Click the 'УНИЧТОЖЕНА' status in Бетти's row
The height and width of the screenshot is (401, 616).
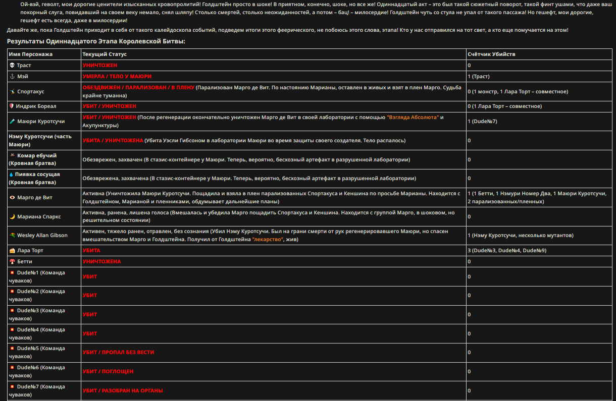(102, 262)
